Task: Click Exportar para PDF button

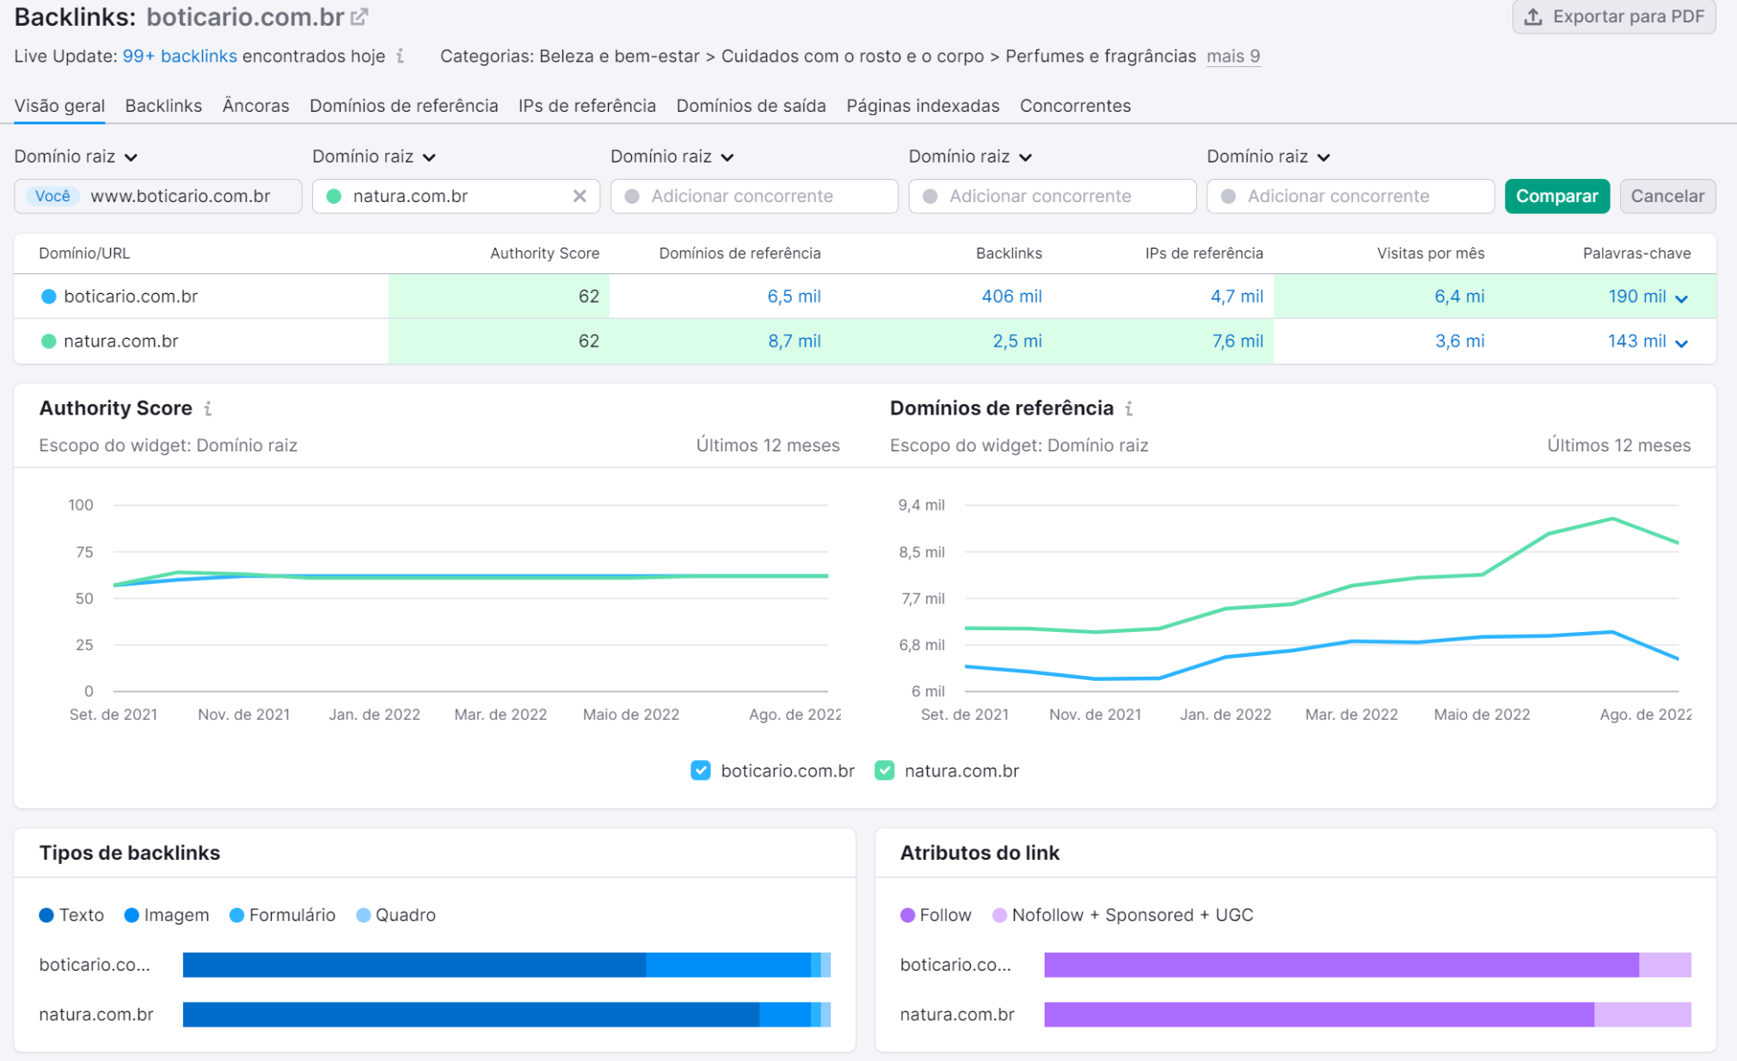Action: point(1614,16)
